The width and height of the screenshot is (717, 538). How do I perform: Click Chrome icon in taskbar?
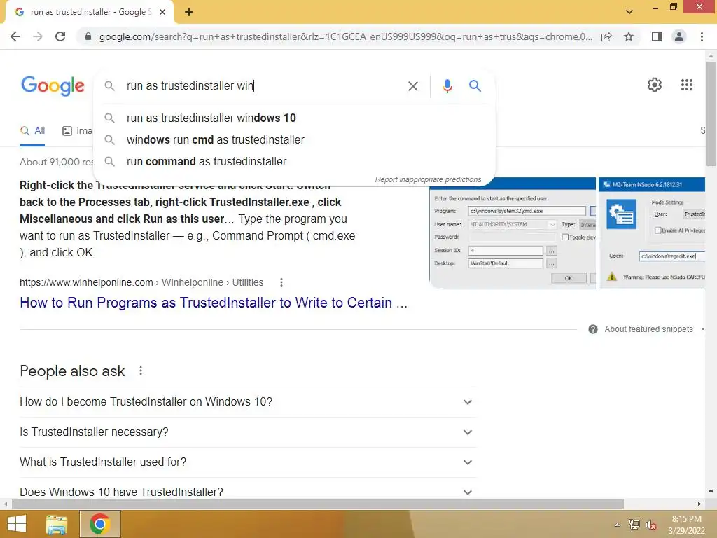click(99, 524)
